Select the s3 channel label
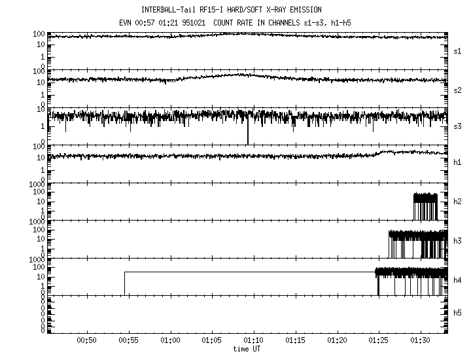 point(458,126)
